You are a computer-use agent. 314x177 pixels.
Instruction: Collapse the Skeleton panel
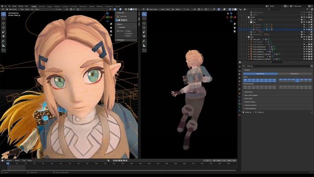point(247,70)
